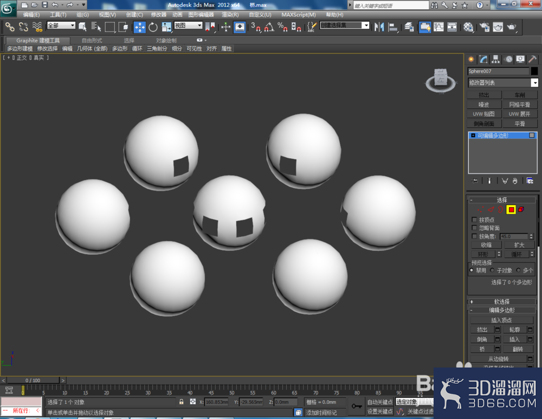Enable the 忽略背面 checkbox
Image resolution: width=542 pixels, height=419 pixels.
tap(474, 228)
